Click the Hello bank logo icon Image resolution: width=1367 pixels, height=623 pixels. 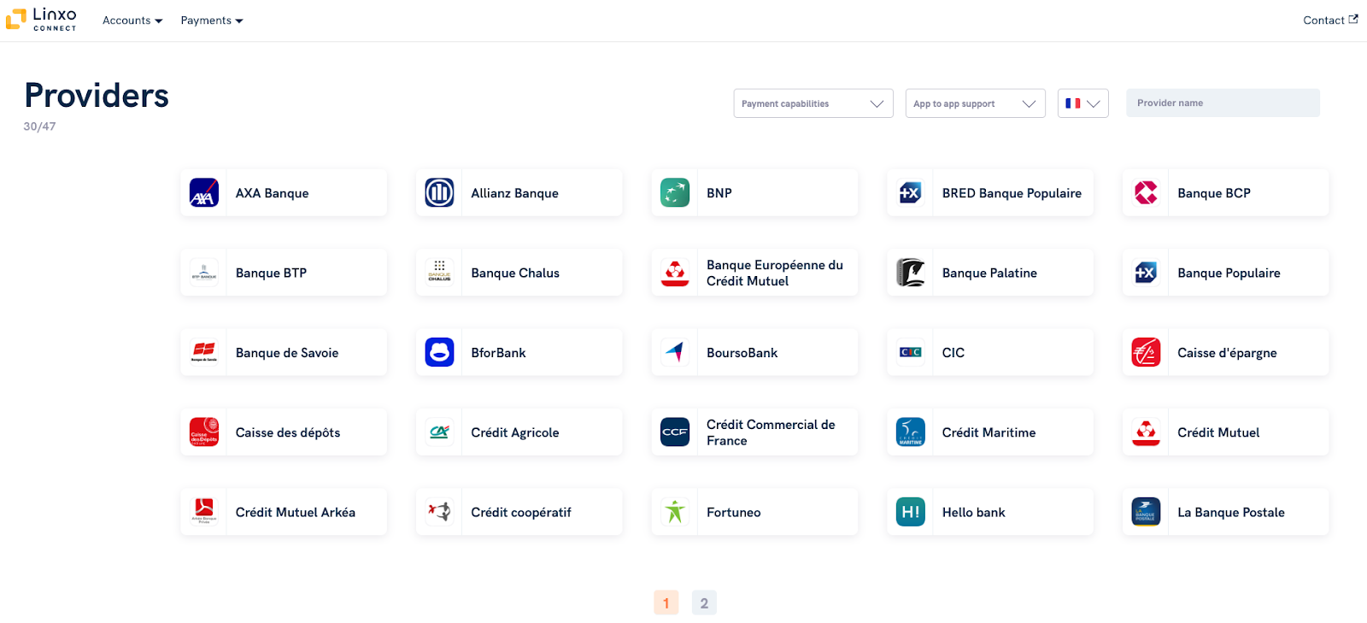(911, 512)
